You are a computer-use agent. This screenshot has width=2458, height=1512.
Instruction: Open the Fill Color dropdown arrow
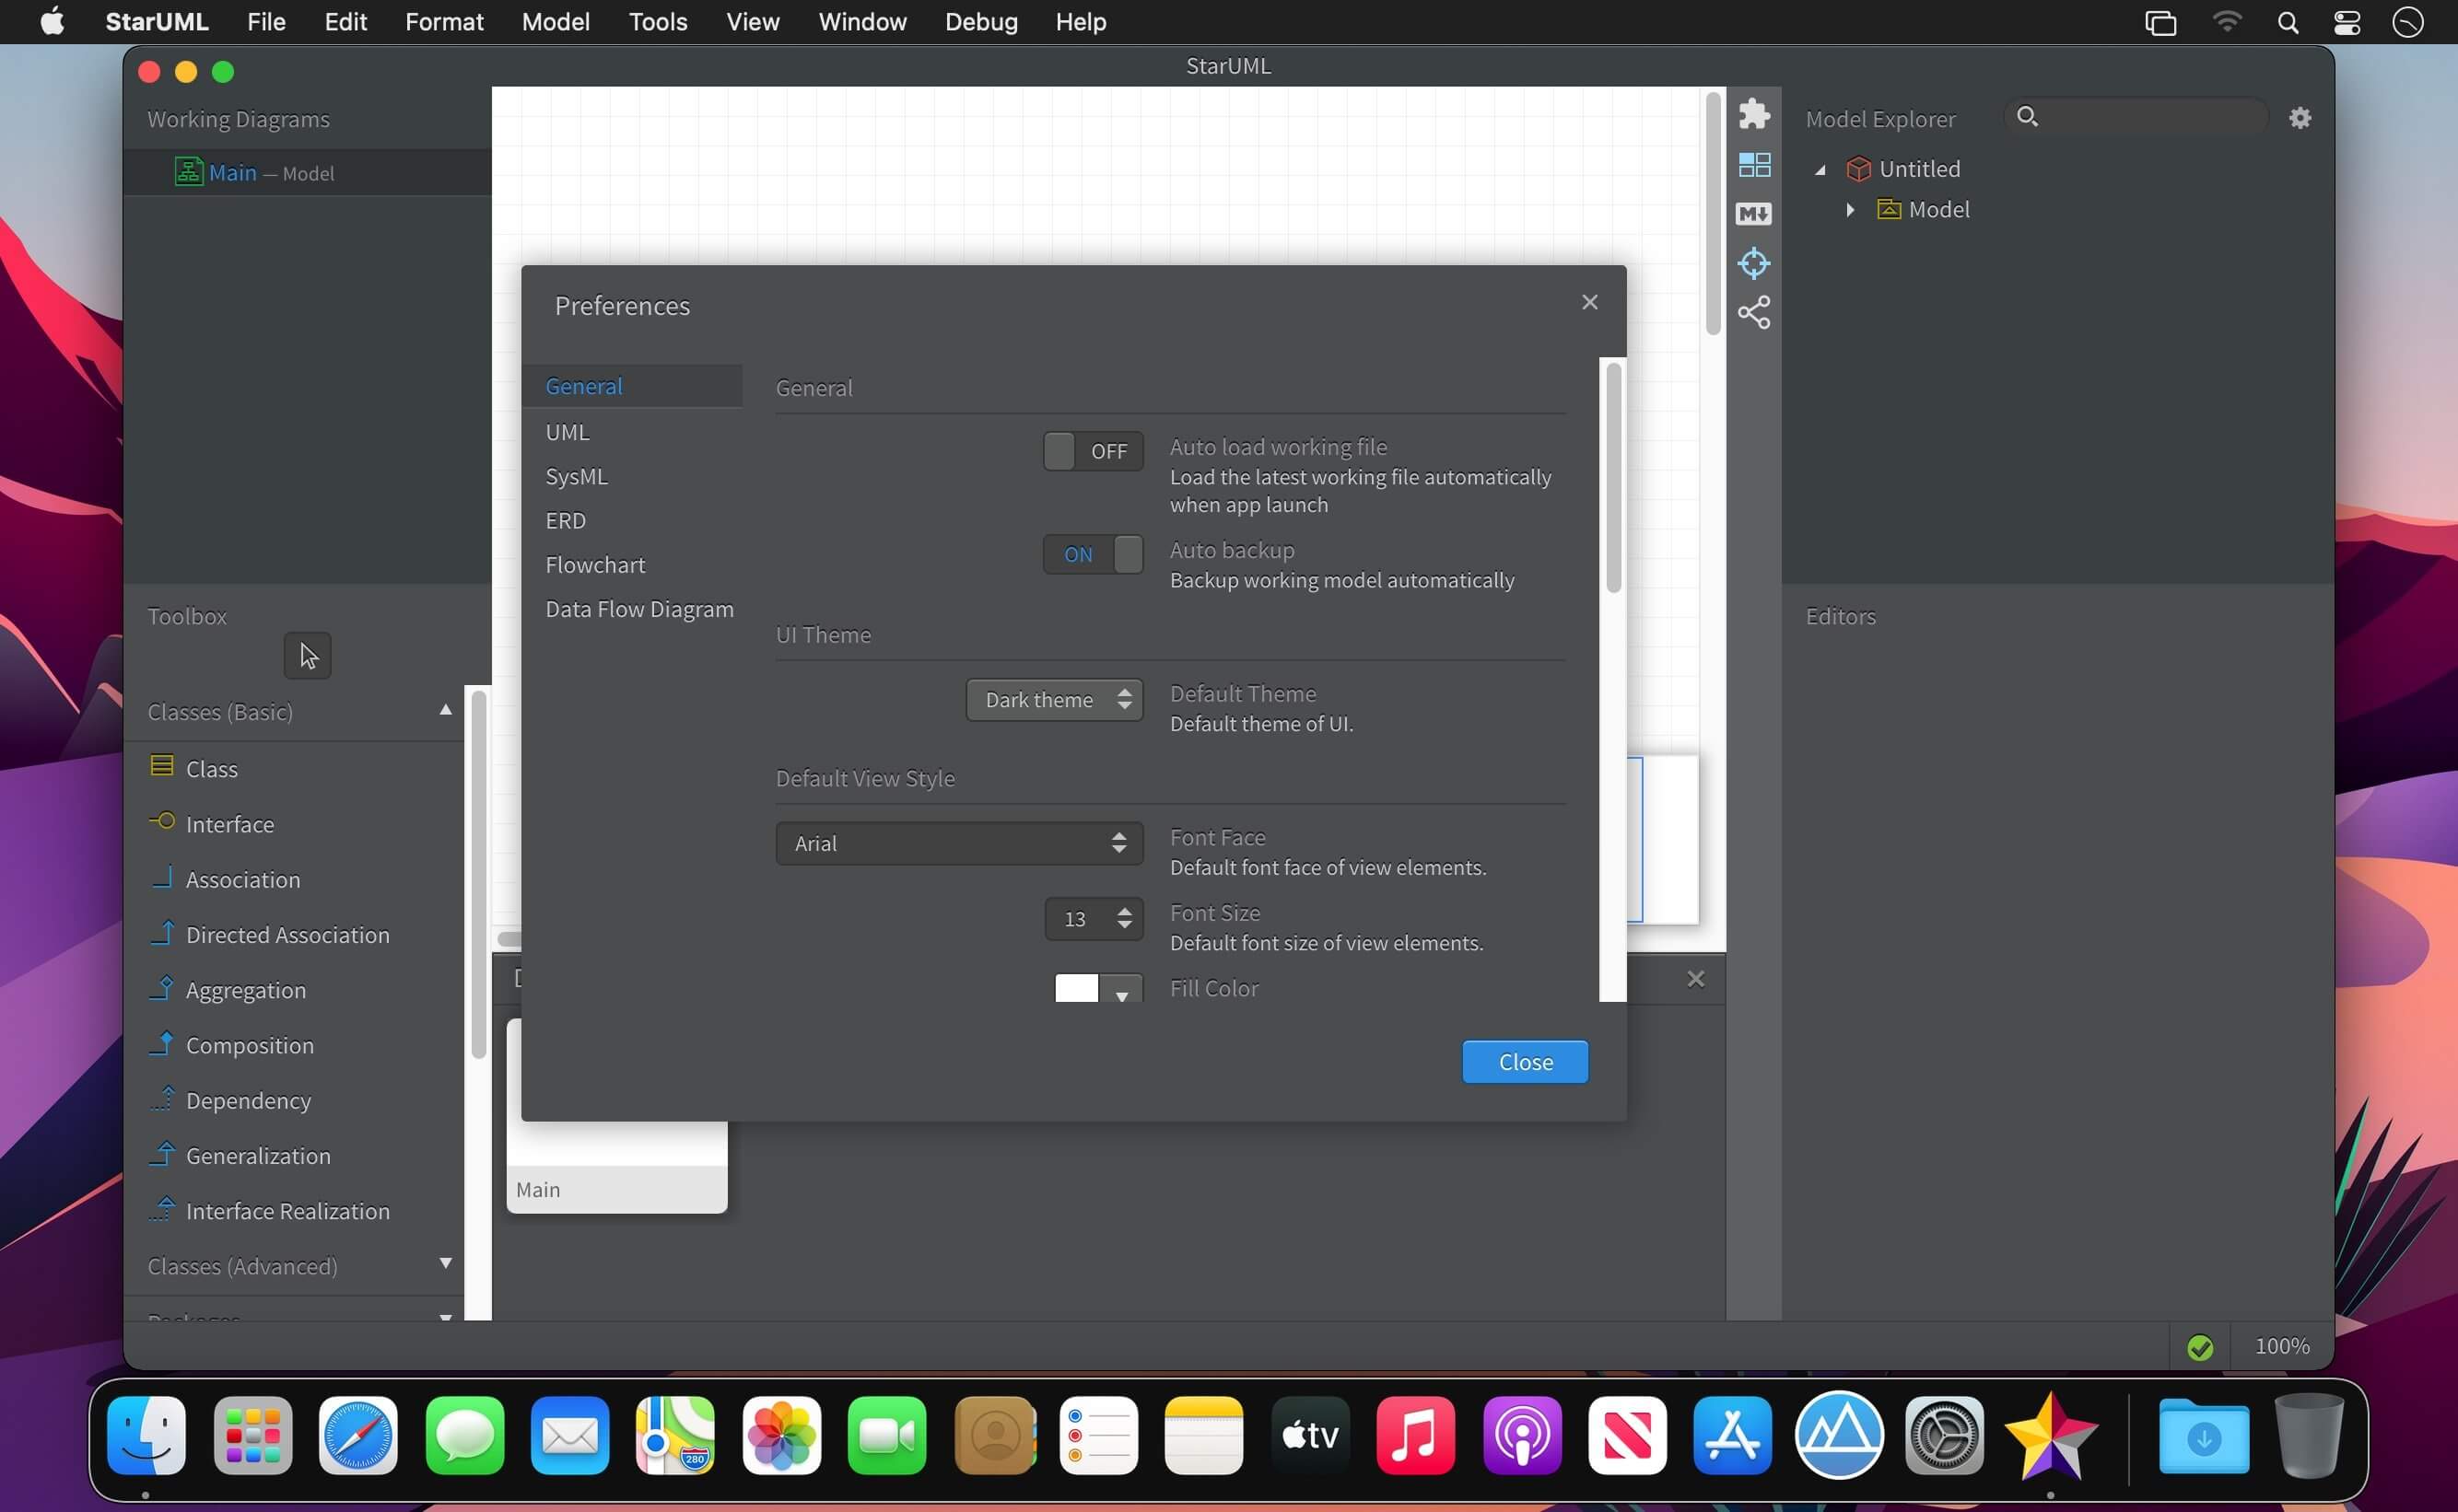(1121, 992)
